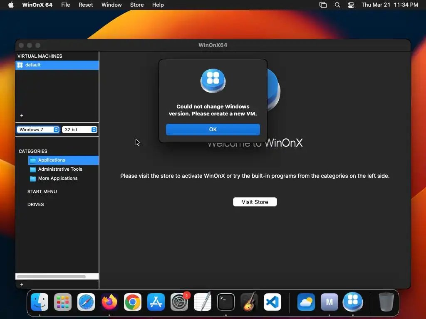The image size is (426, 319).
Task: Click the WinOnX icon in error dialog
Action: [213, 81]
